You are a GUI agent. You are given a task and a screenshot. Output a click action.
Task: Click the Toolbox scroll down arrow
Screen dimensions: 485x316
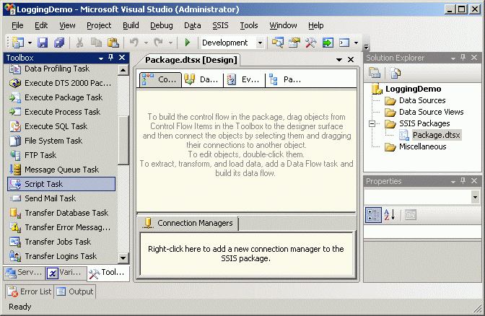click(x=123, y=258)
